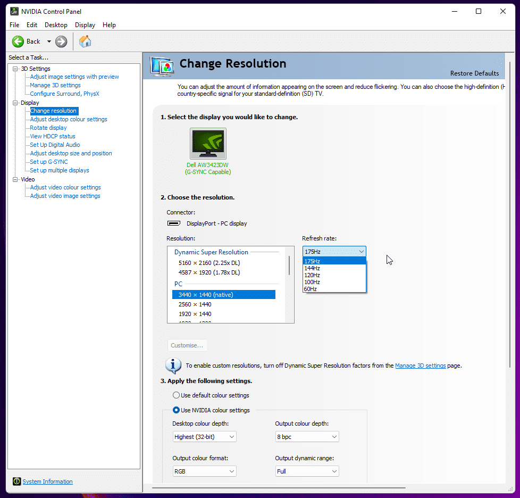The height and width of the screenshot is (498, 520).
Task: Collapse the 3D Settings tree node
Action: coord(15,69)
